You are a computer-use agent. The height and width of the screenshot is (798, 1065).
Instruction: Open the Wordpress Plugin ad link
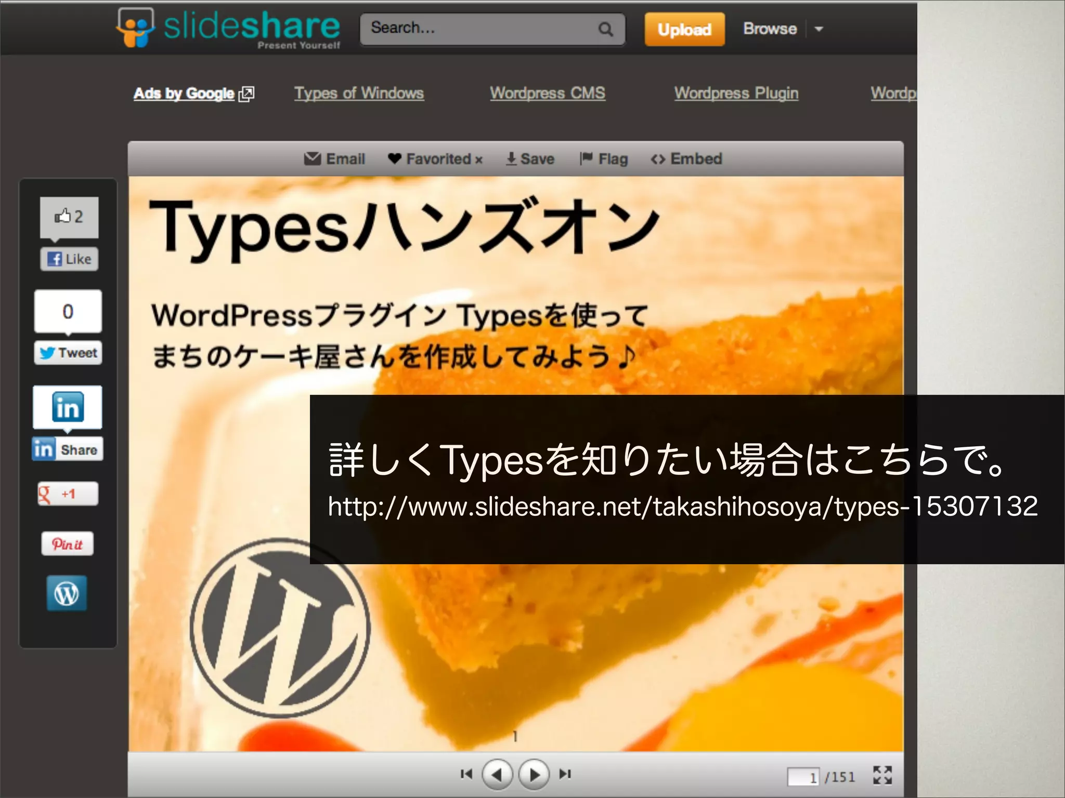(x=736, y=93)
